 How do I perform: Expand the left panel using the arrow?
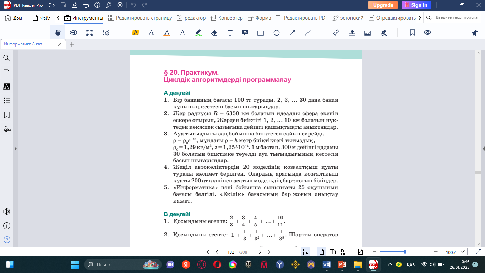[15, 149]
